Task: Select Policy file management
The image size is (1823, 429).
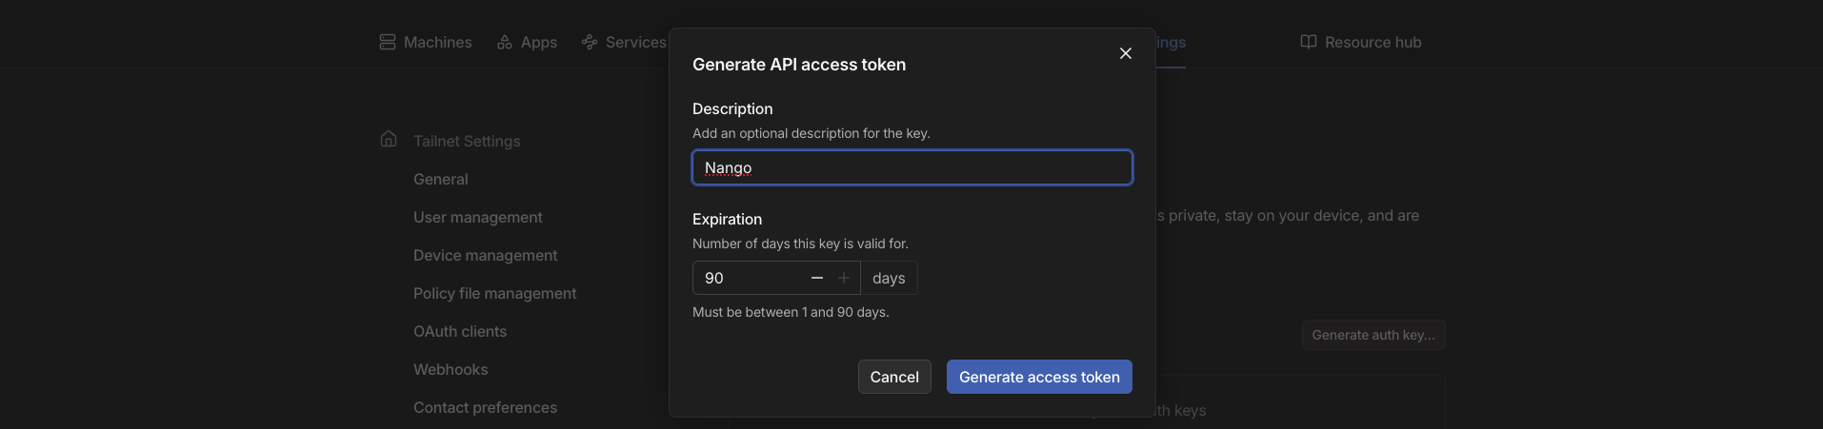Action: pyautogui.click(x=494, y=293)
